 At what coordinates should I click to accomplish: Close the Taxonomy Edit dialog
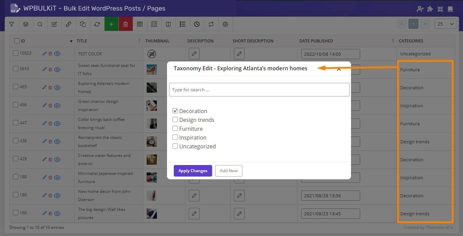(x=339, y=69)
